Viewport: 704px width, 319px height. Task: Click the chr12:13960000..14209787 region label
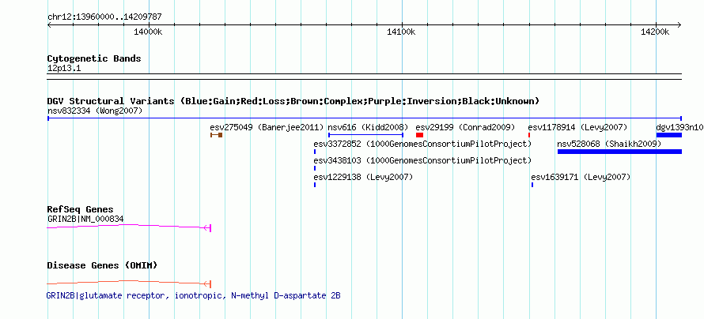[104, 17]
